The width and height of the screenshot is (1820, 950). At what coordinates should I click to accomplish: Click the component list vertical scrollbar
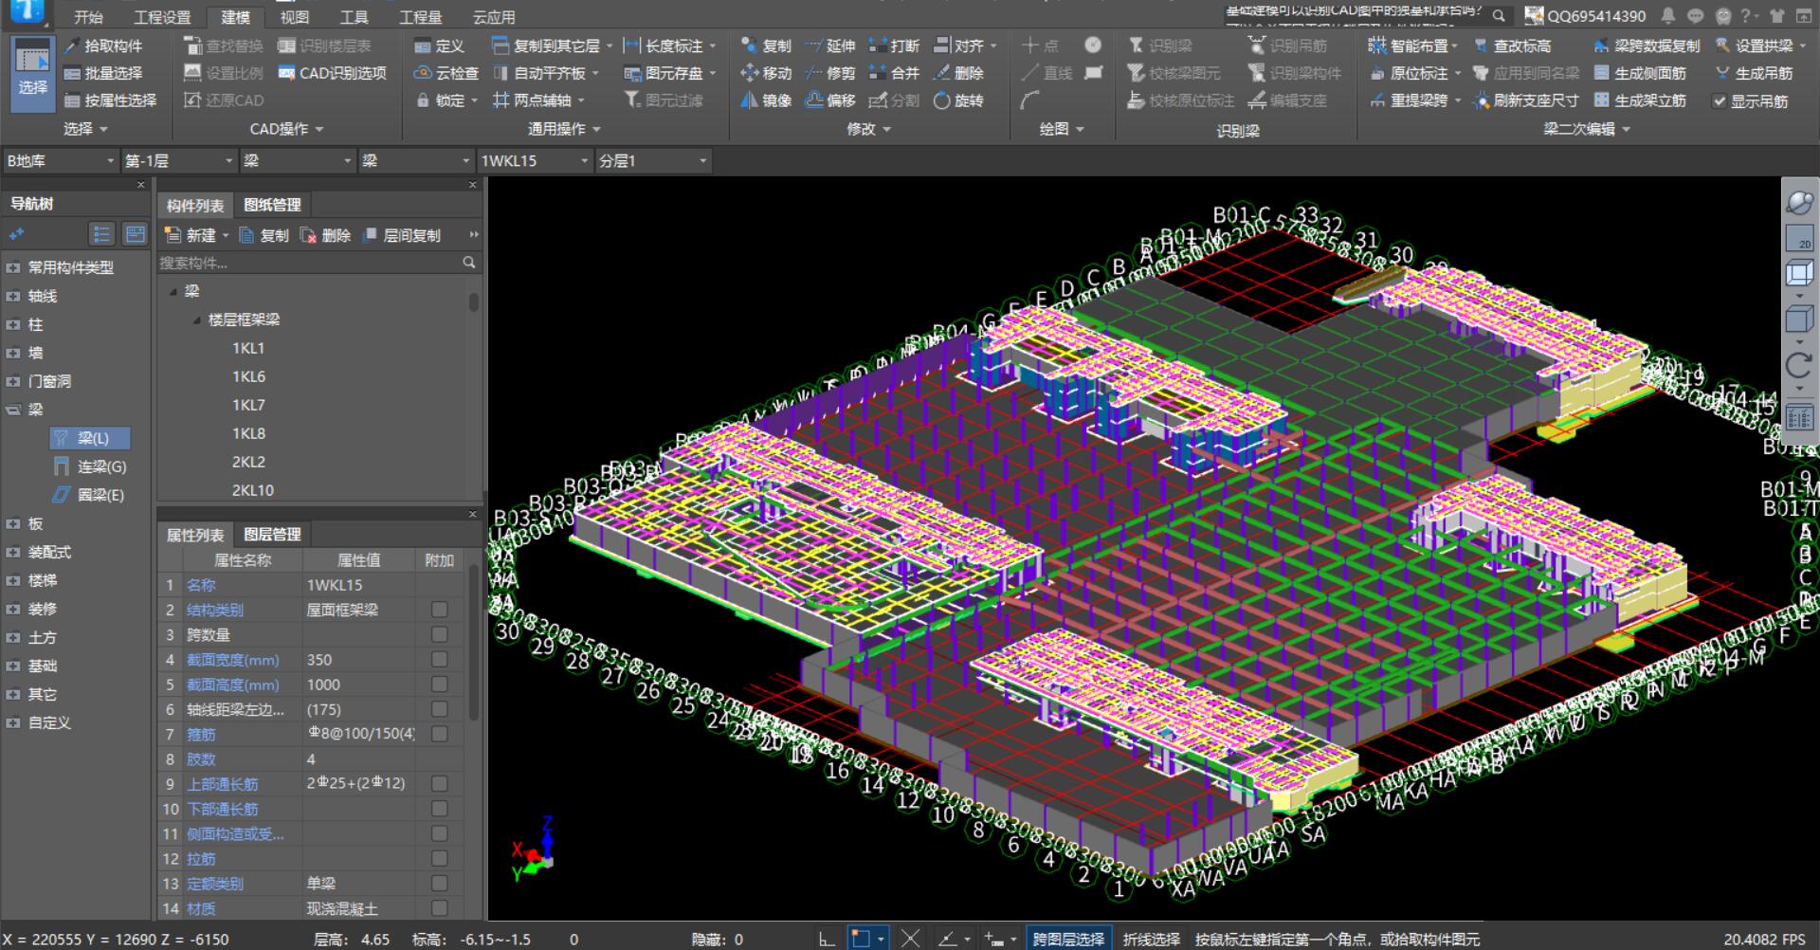click(473, 301)
